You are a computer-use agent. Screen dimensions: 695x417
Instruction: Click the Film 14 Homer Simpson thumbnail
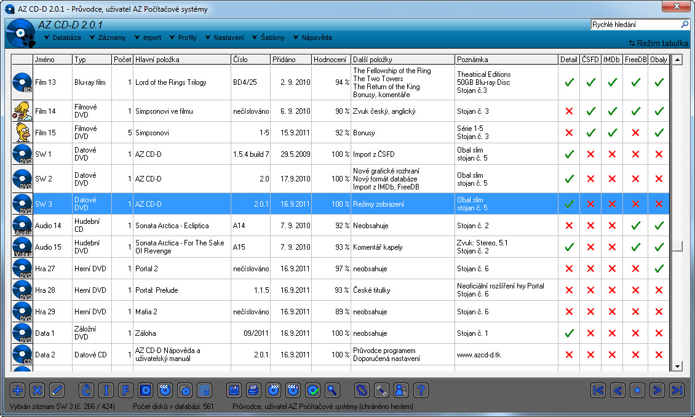[22, 111]
